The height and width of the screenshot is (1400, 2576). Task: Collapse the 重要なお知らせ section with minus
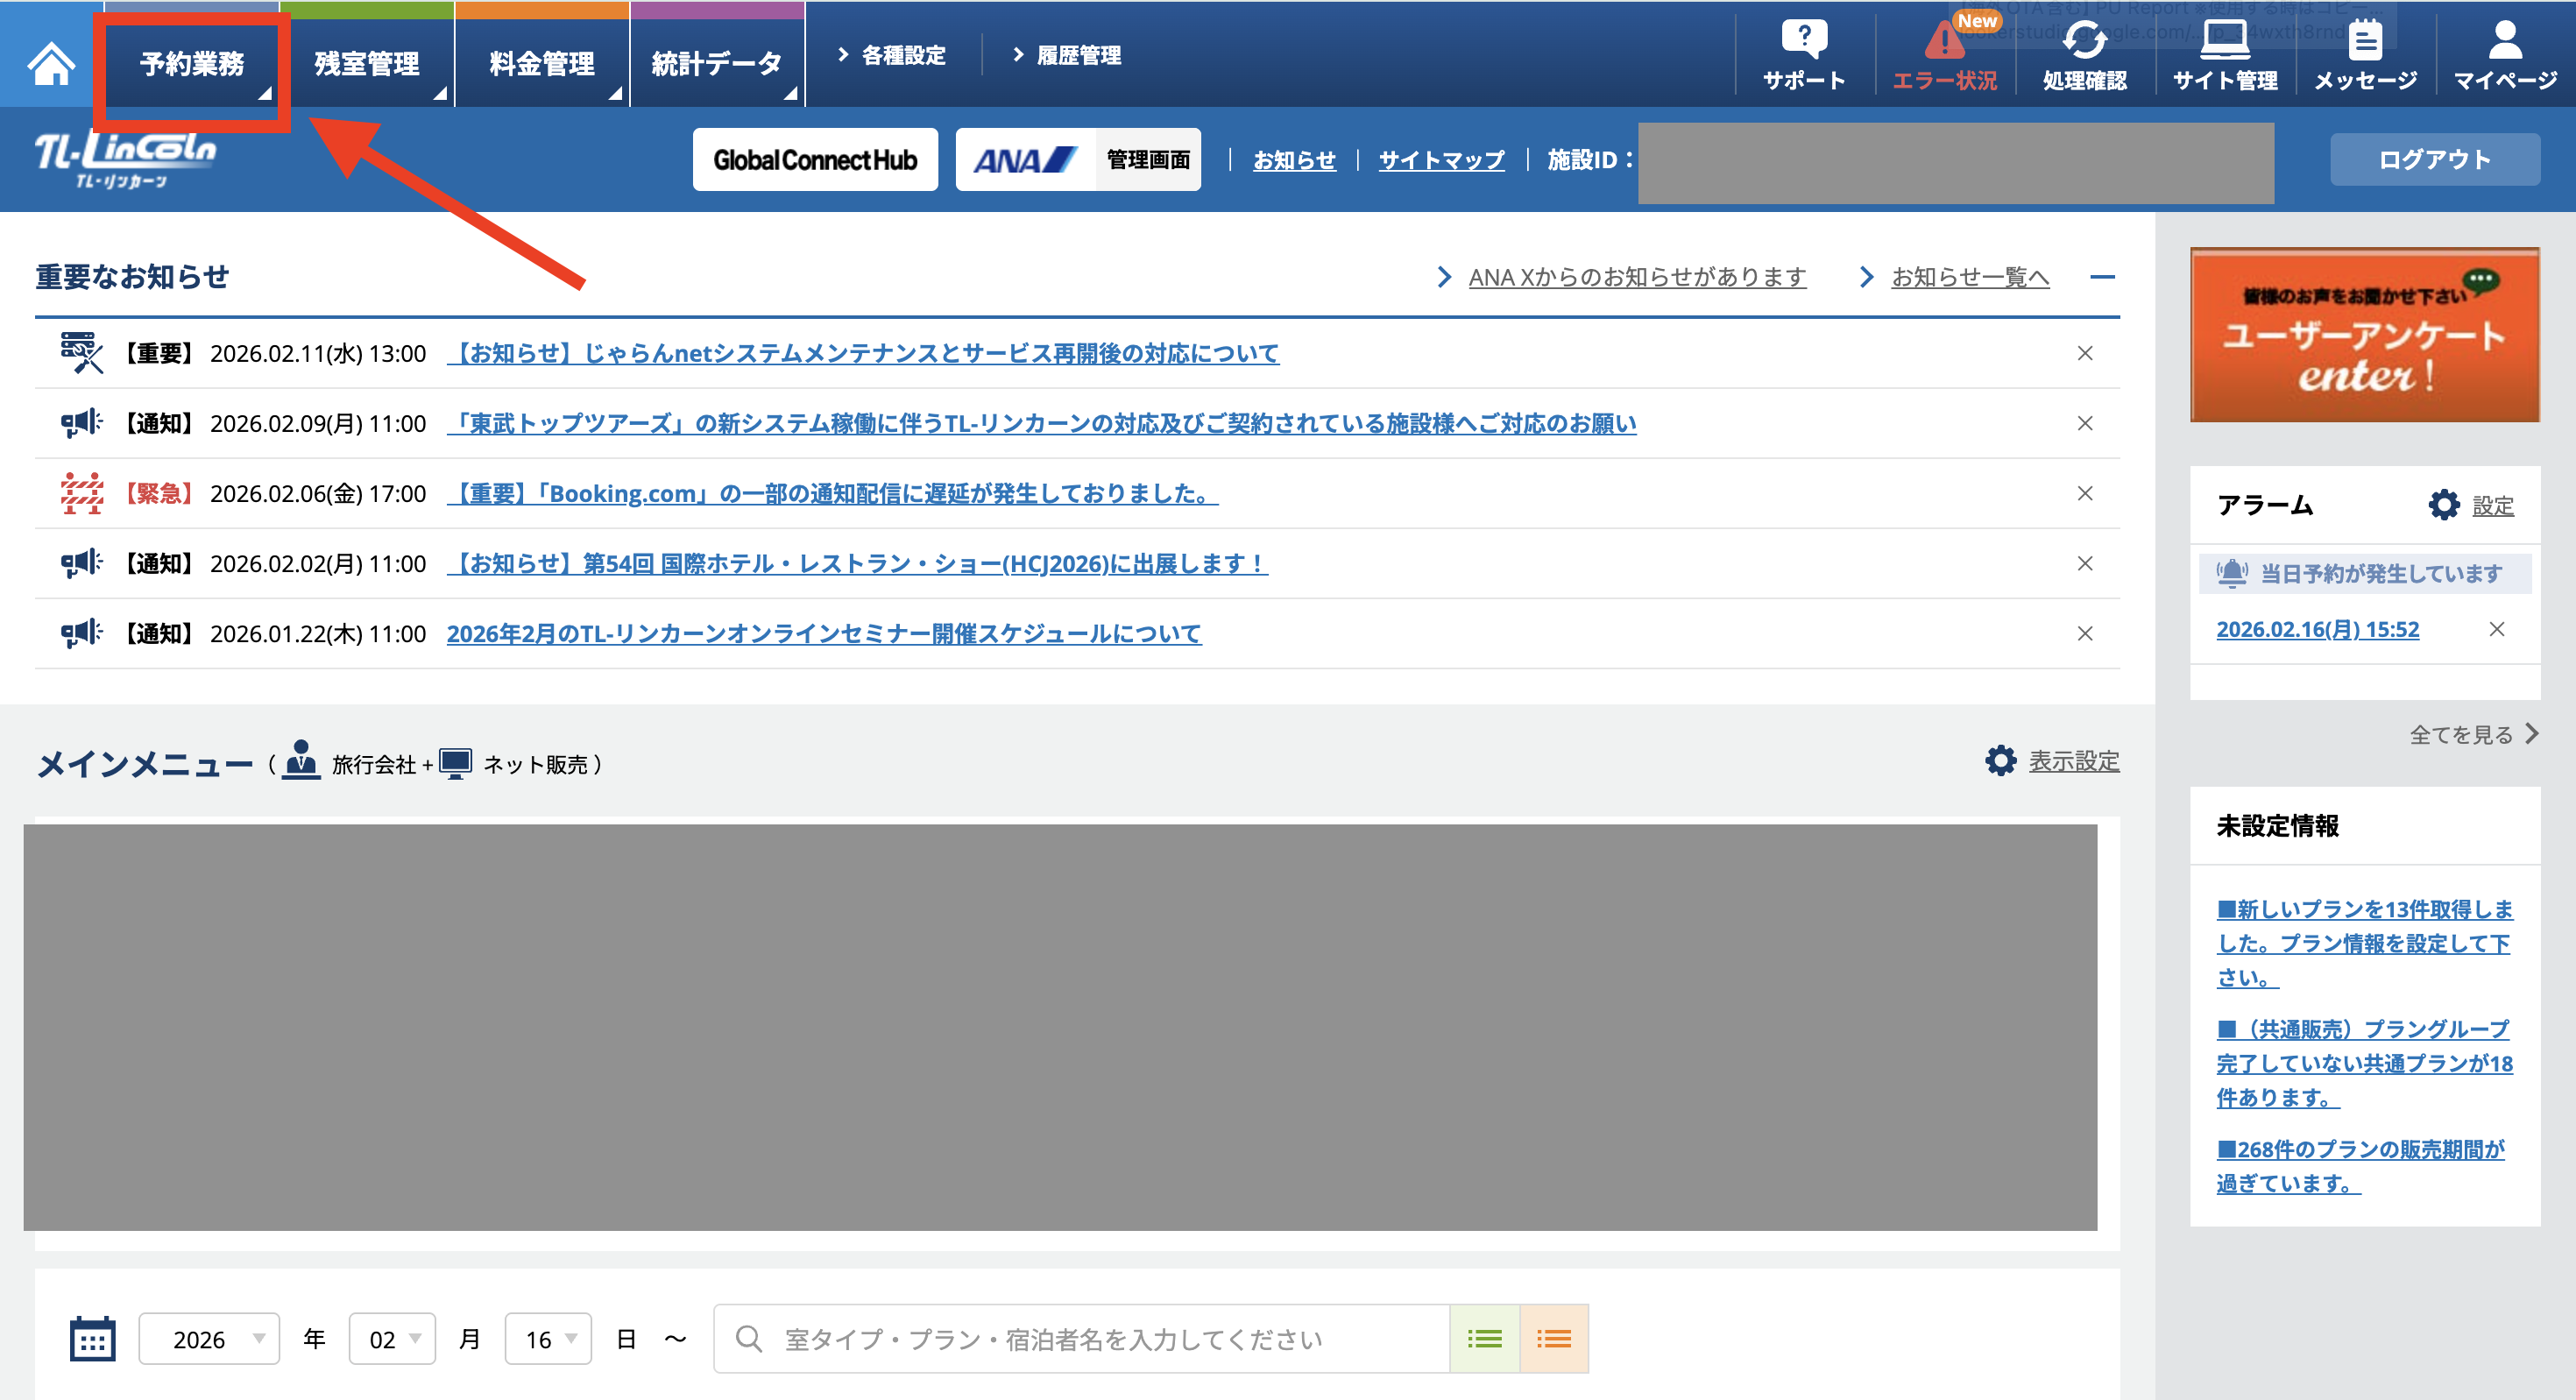2102,277
